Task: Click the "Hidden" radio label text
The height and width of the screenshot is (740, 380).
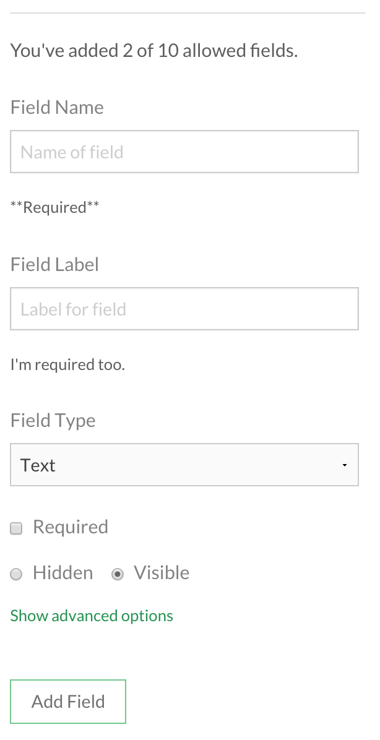Action: (x=63, y=573)
